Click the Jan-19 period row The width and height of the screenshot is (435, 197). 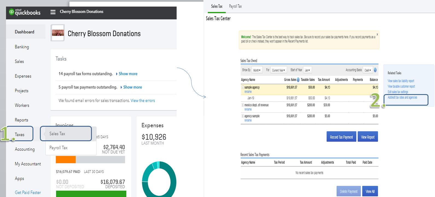310,98
